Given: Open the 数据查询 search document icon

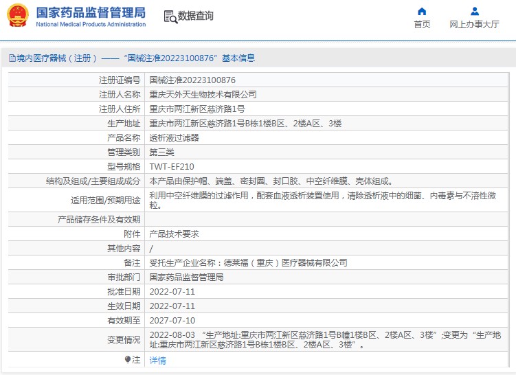Looking at the screenshot, I should tap(170, 16).
